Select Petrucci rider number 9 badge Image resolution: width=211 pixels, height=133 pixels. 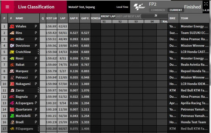[x=12, y=77]
